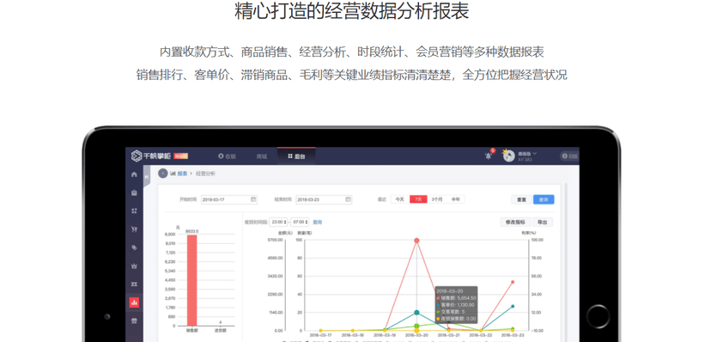The height and width of the screenshot is (342, 711).
Task: Click the round back arrow button
Action: 163,174
